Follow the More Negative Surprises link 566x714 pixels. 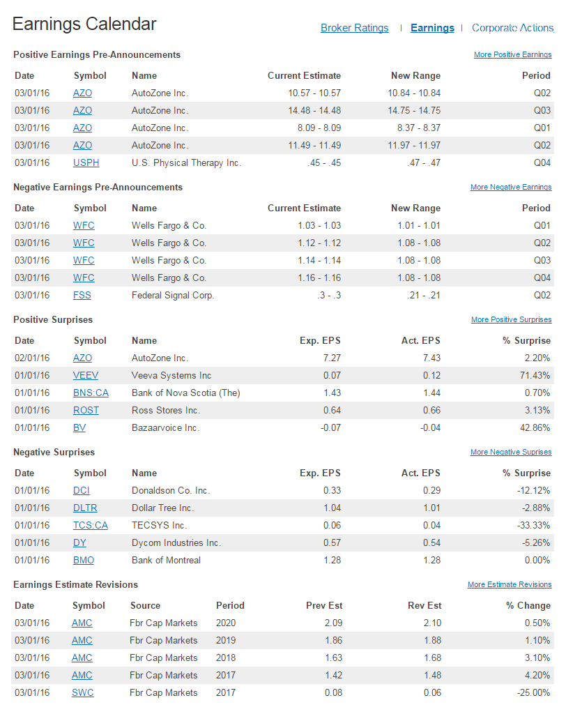[x=510, y=452]
